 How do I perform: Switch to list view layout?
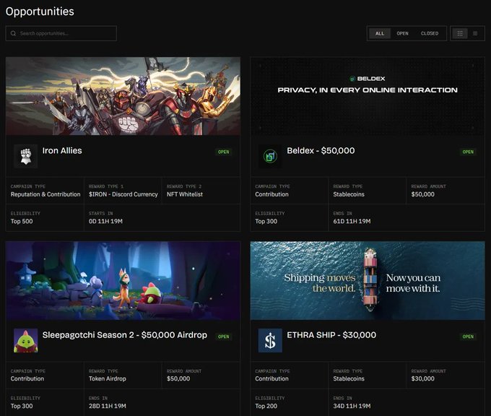tap(475, 33)
